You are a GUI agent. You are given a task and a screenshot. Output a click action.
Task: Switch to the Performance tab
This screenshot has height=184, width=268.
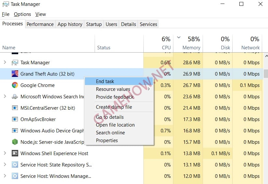(40, 24)
